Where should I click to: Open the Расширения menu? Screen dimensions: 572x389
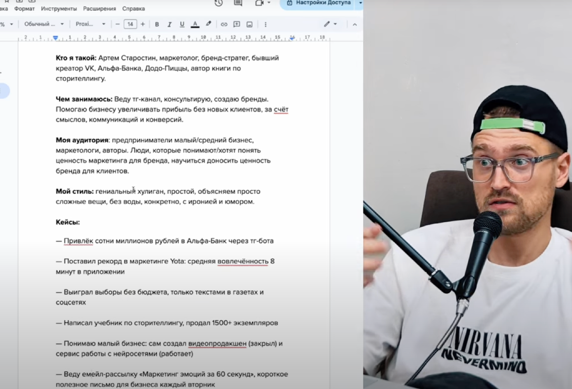[x=99, y=9]
